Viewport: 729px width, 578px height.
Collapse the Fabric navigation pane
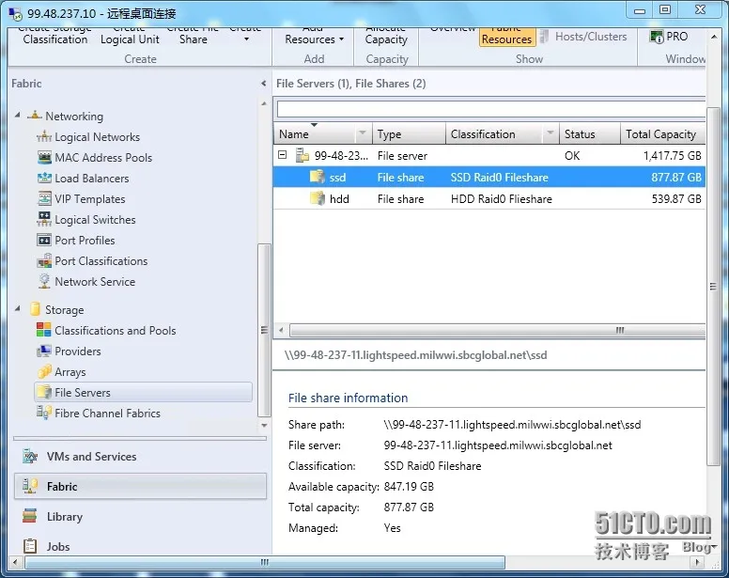coord(264,84)
